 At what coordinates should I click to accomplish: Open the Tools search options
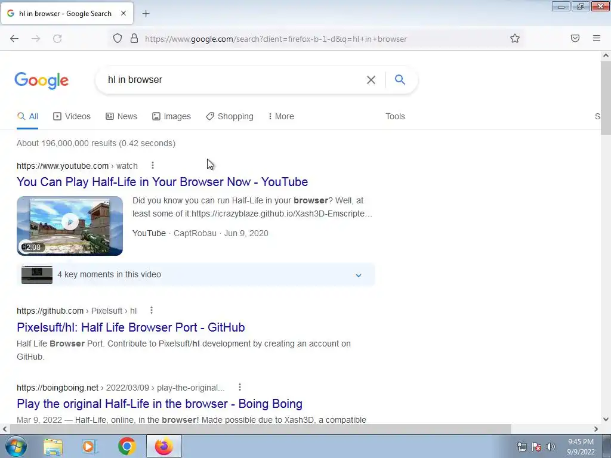point(395,116)
